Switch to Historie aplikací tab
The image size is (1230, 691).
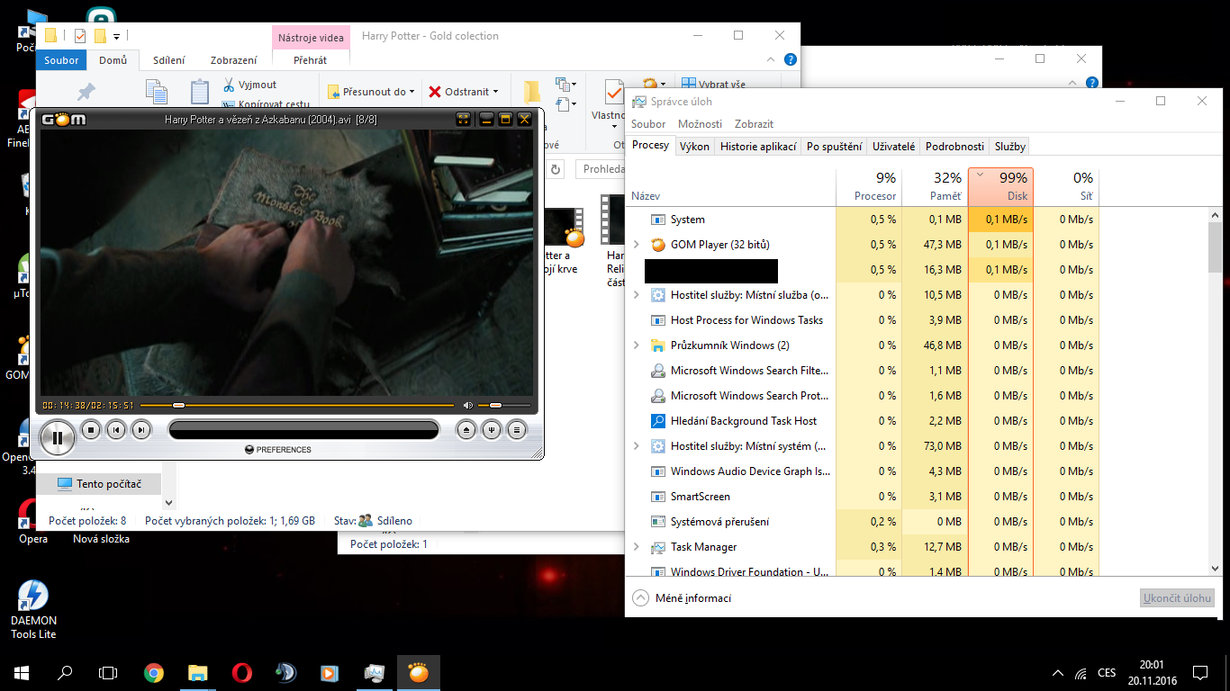758,147
